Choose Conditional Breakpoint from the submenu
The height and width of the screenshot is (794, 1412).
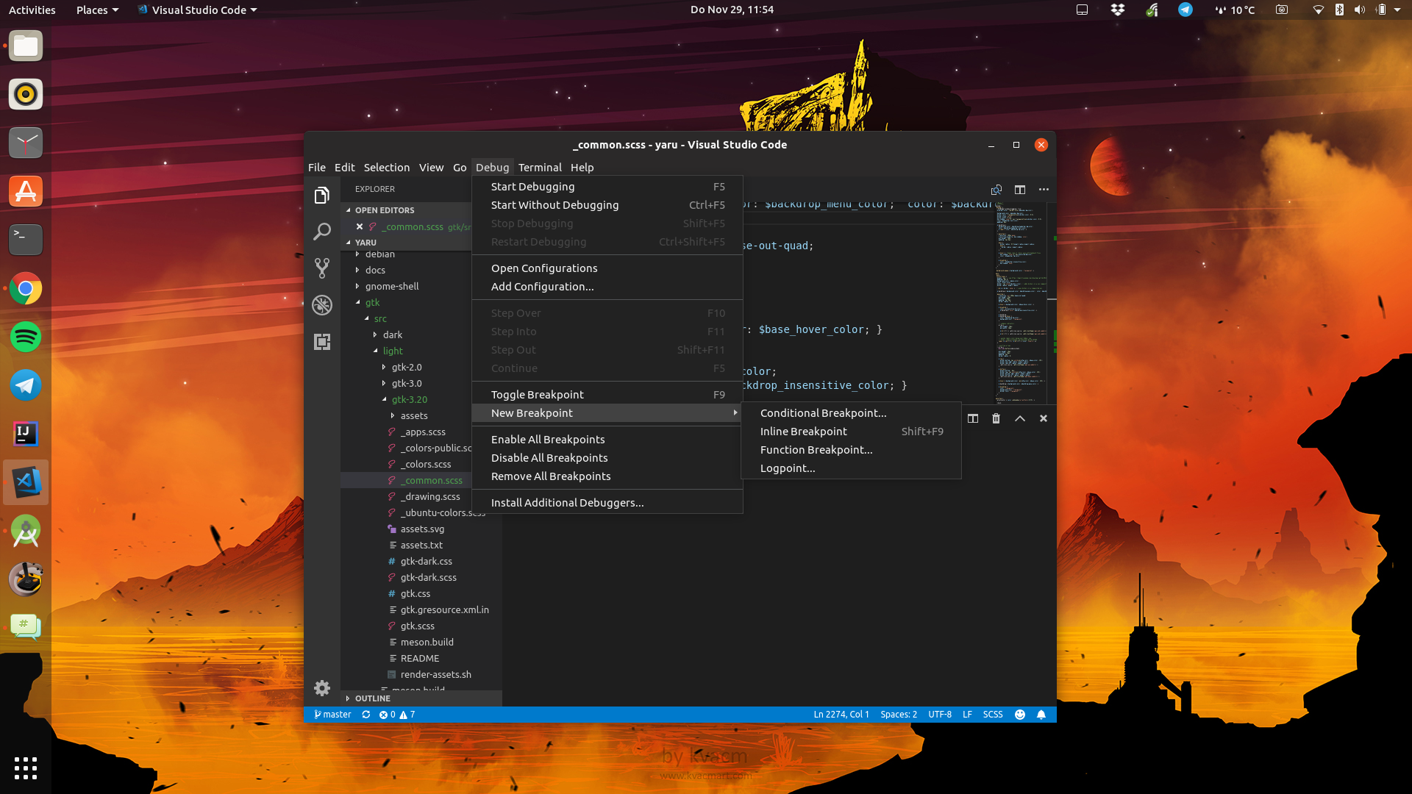823,412
